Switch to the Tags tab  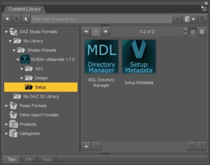point(46,159)
